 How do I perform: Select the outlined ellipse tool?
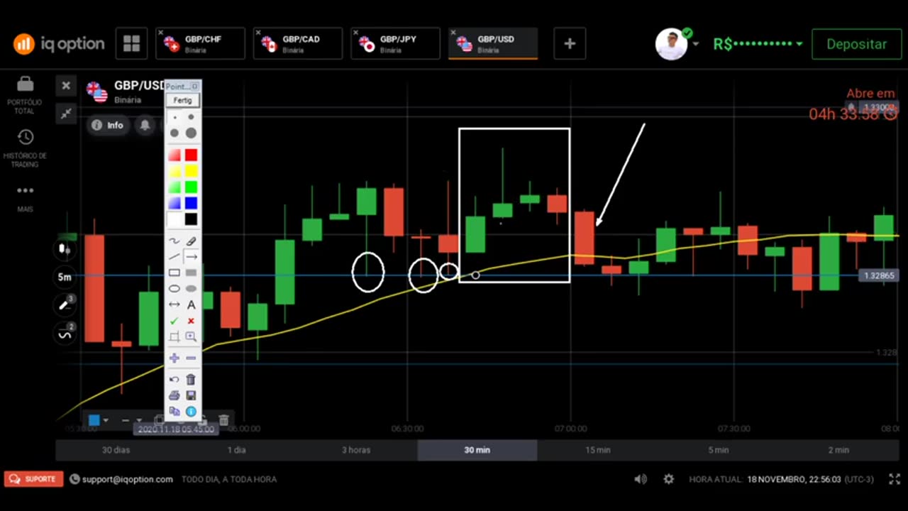(x=174, y=289)
